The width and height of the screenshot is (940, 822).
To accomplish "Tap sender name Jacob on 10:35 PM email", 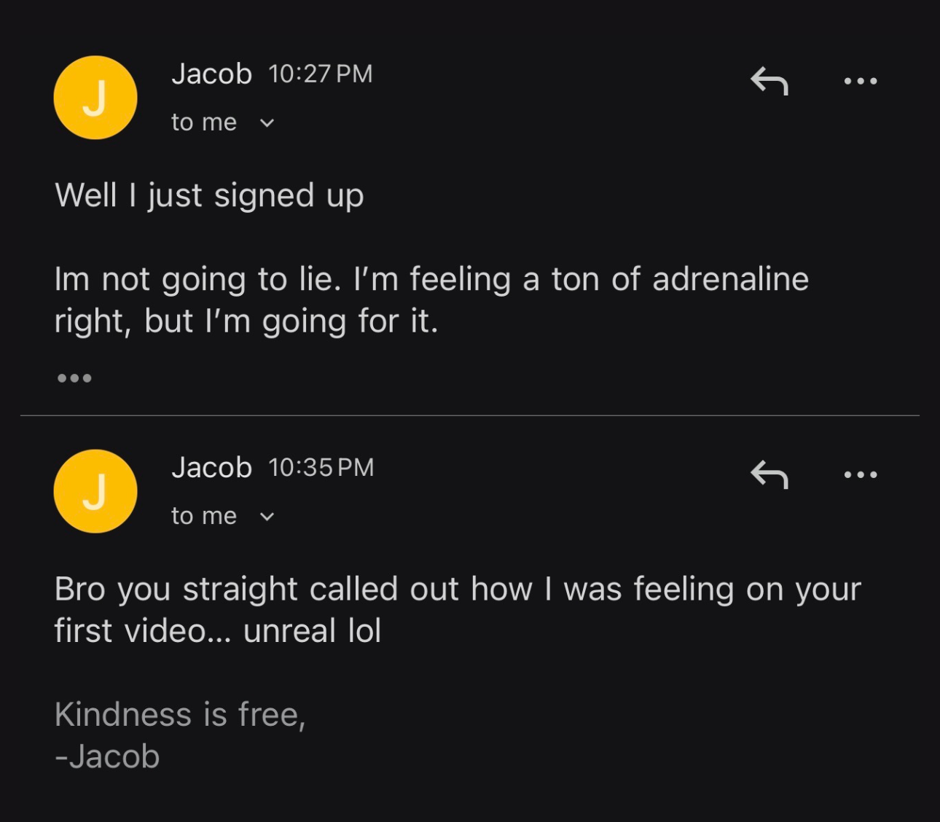I will pyautogui.click(x=211, y=468).
